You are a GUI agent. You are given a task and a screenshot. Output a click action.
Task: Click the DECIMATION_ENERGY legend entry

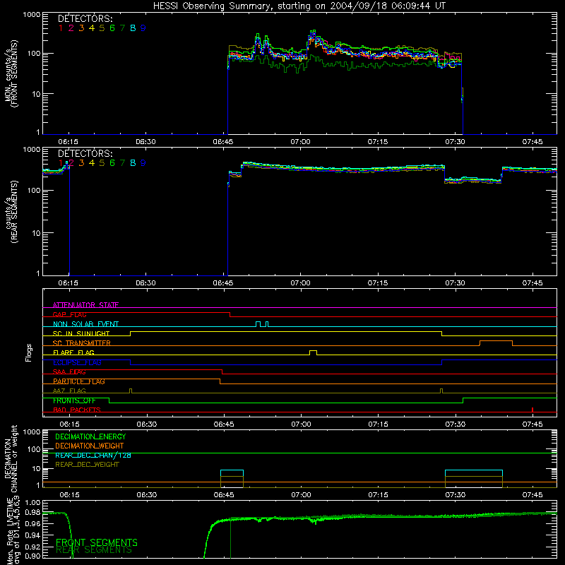(90, 436)
